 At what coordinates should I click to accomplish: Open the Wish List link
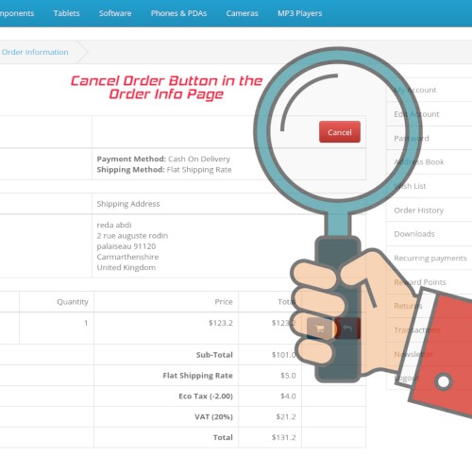410,186
